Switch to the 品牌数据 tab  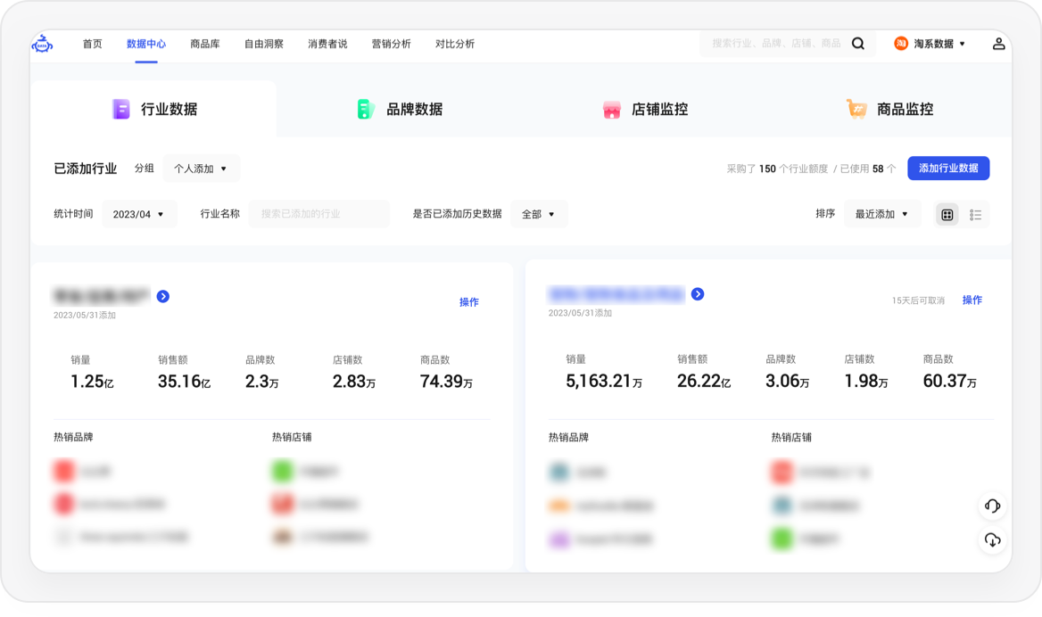coord(400,110)
